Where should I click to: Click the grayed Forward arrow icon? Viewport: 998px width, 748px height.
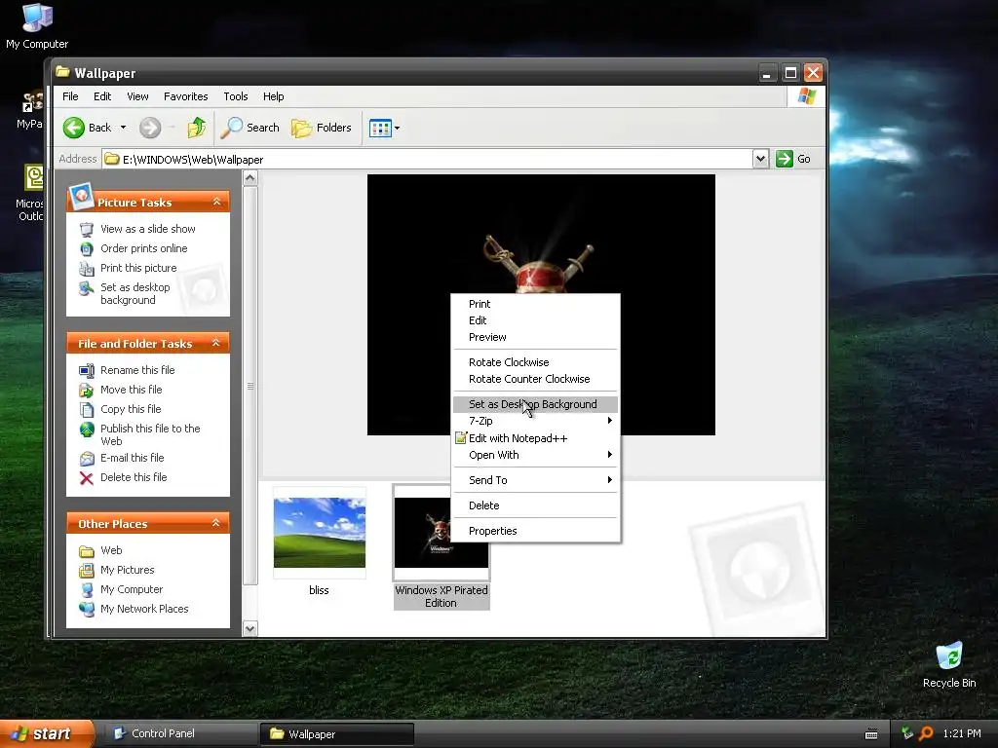coord(150,128)
